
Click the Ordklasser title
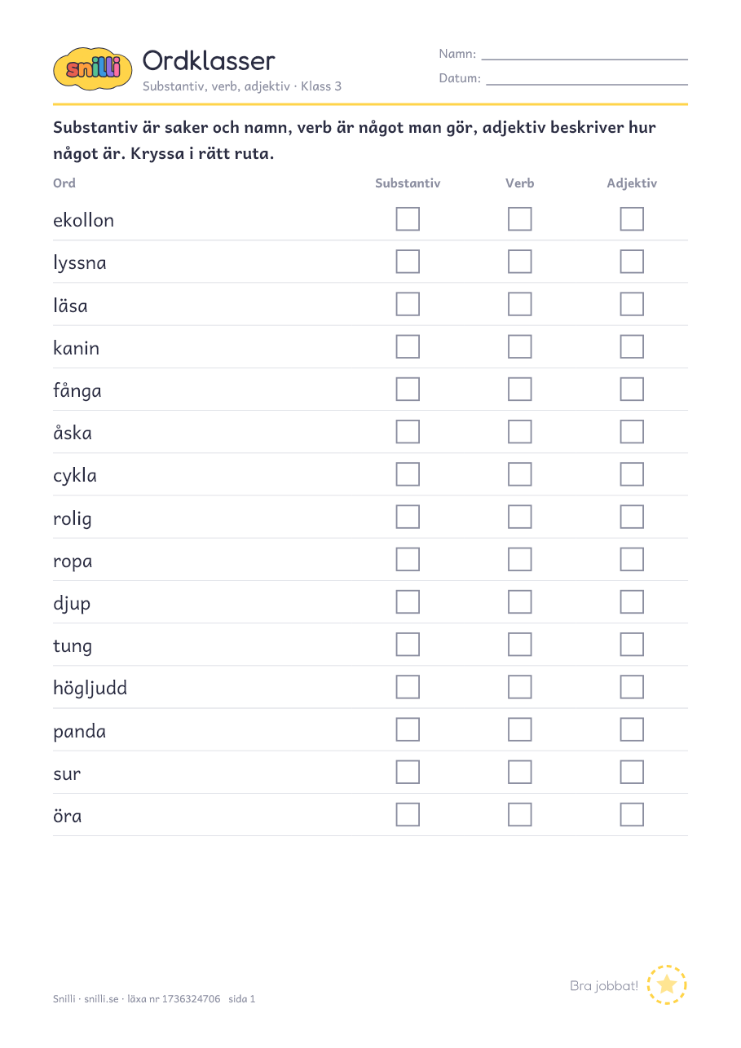point(209,60)
